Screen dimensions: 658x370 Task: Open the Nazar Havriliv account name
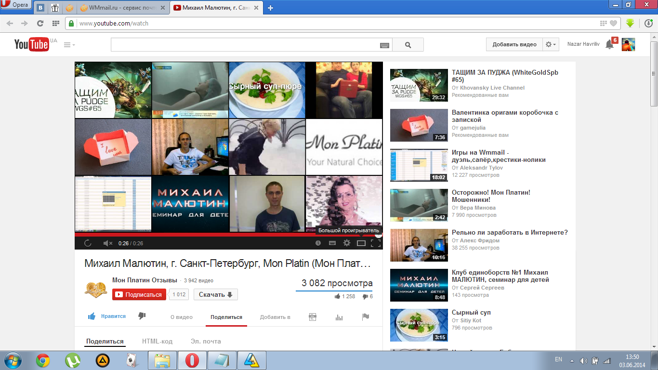pyautogui.click(x=583, y=44)
